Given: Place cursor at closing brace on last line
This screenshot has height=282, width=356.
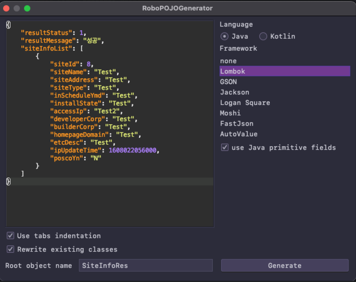Looking at the screenshot, I should point(8,181).
